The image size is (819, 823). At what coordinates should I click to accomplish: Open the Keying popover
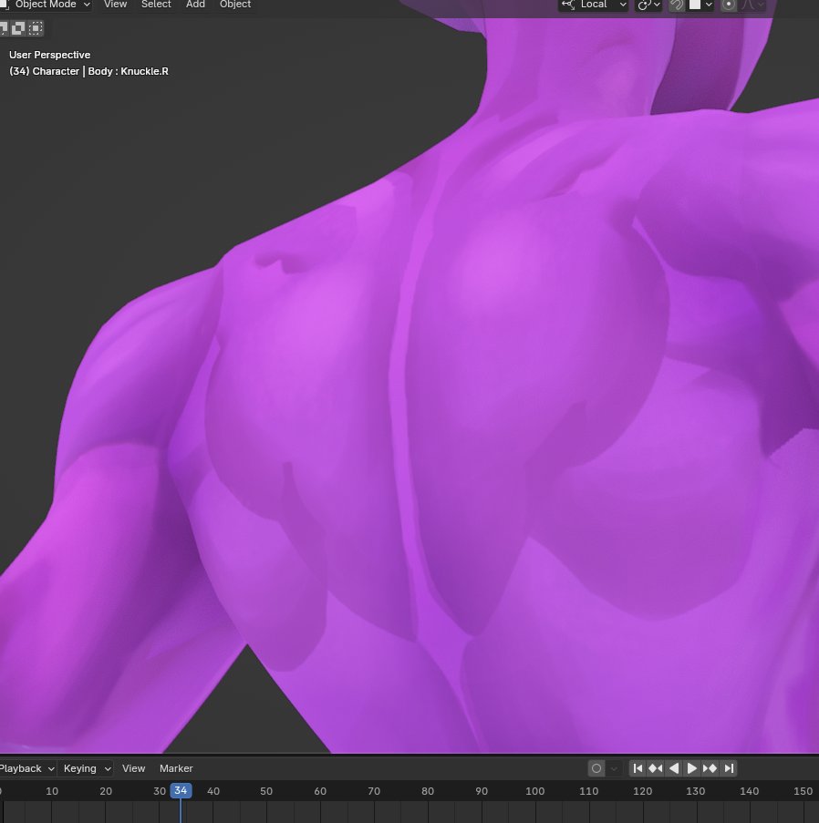pos(86,768)
